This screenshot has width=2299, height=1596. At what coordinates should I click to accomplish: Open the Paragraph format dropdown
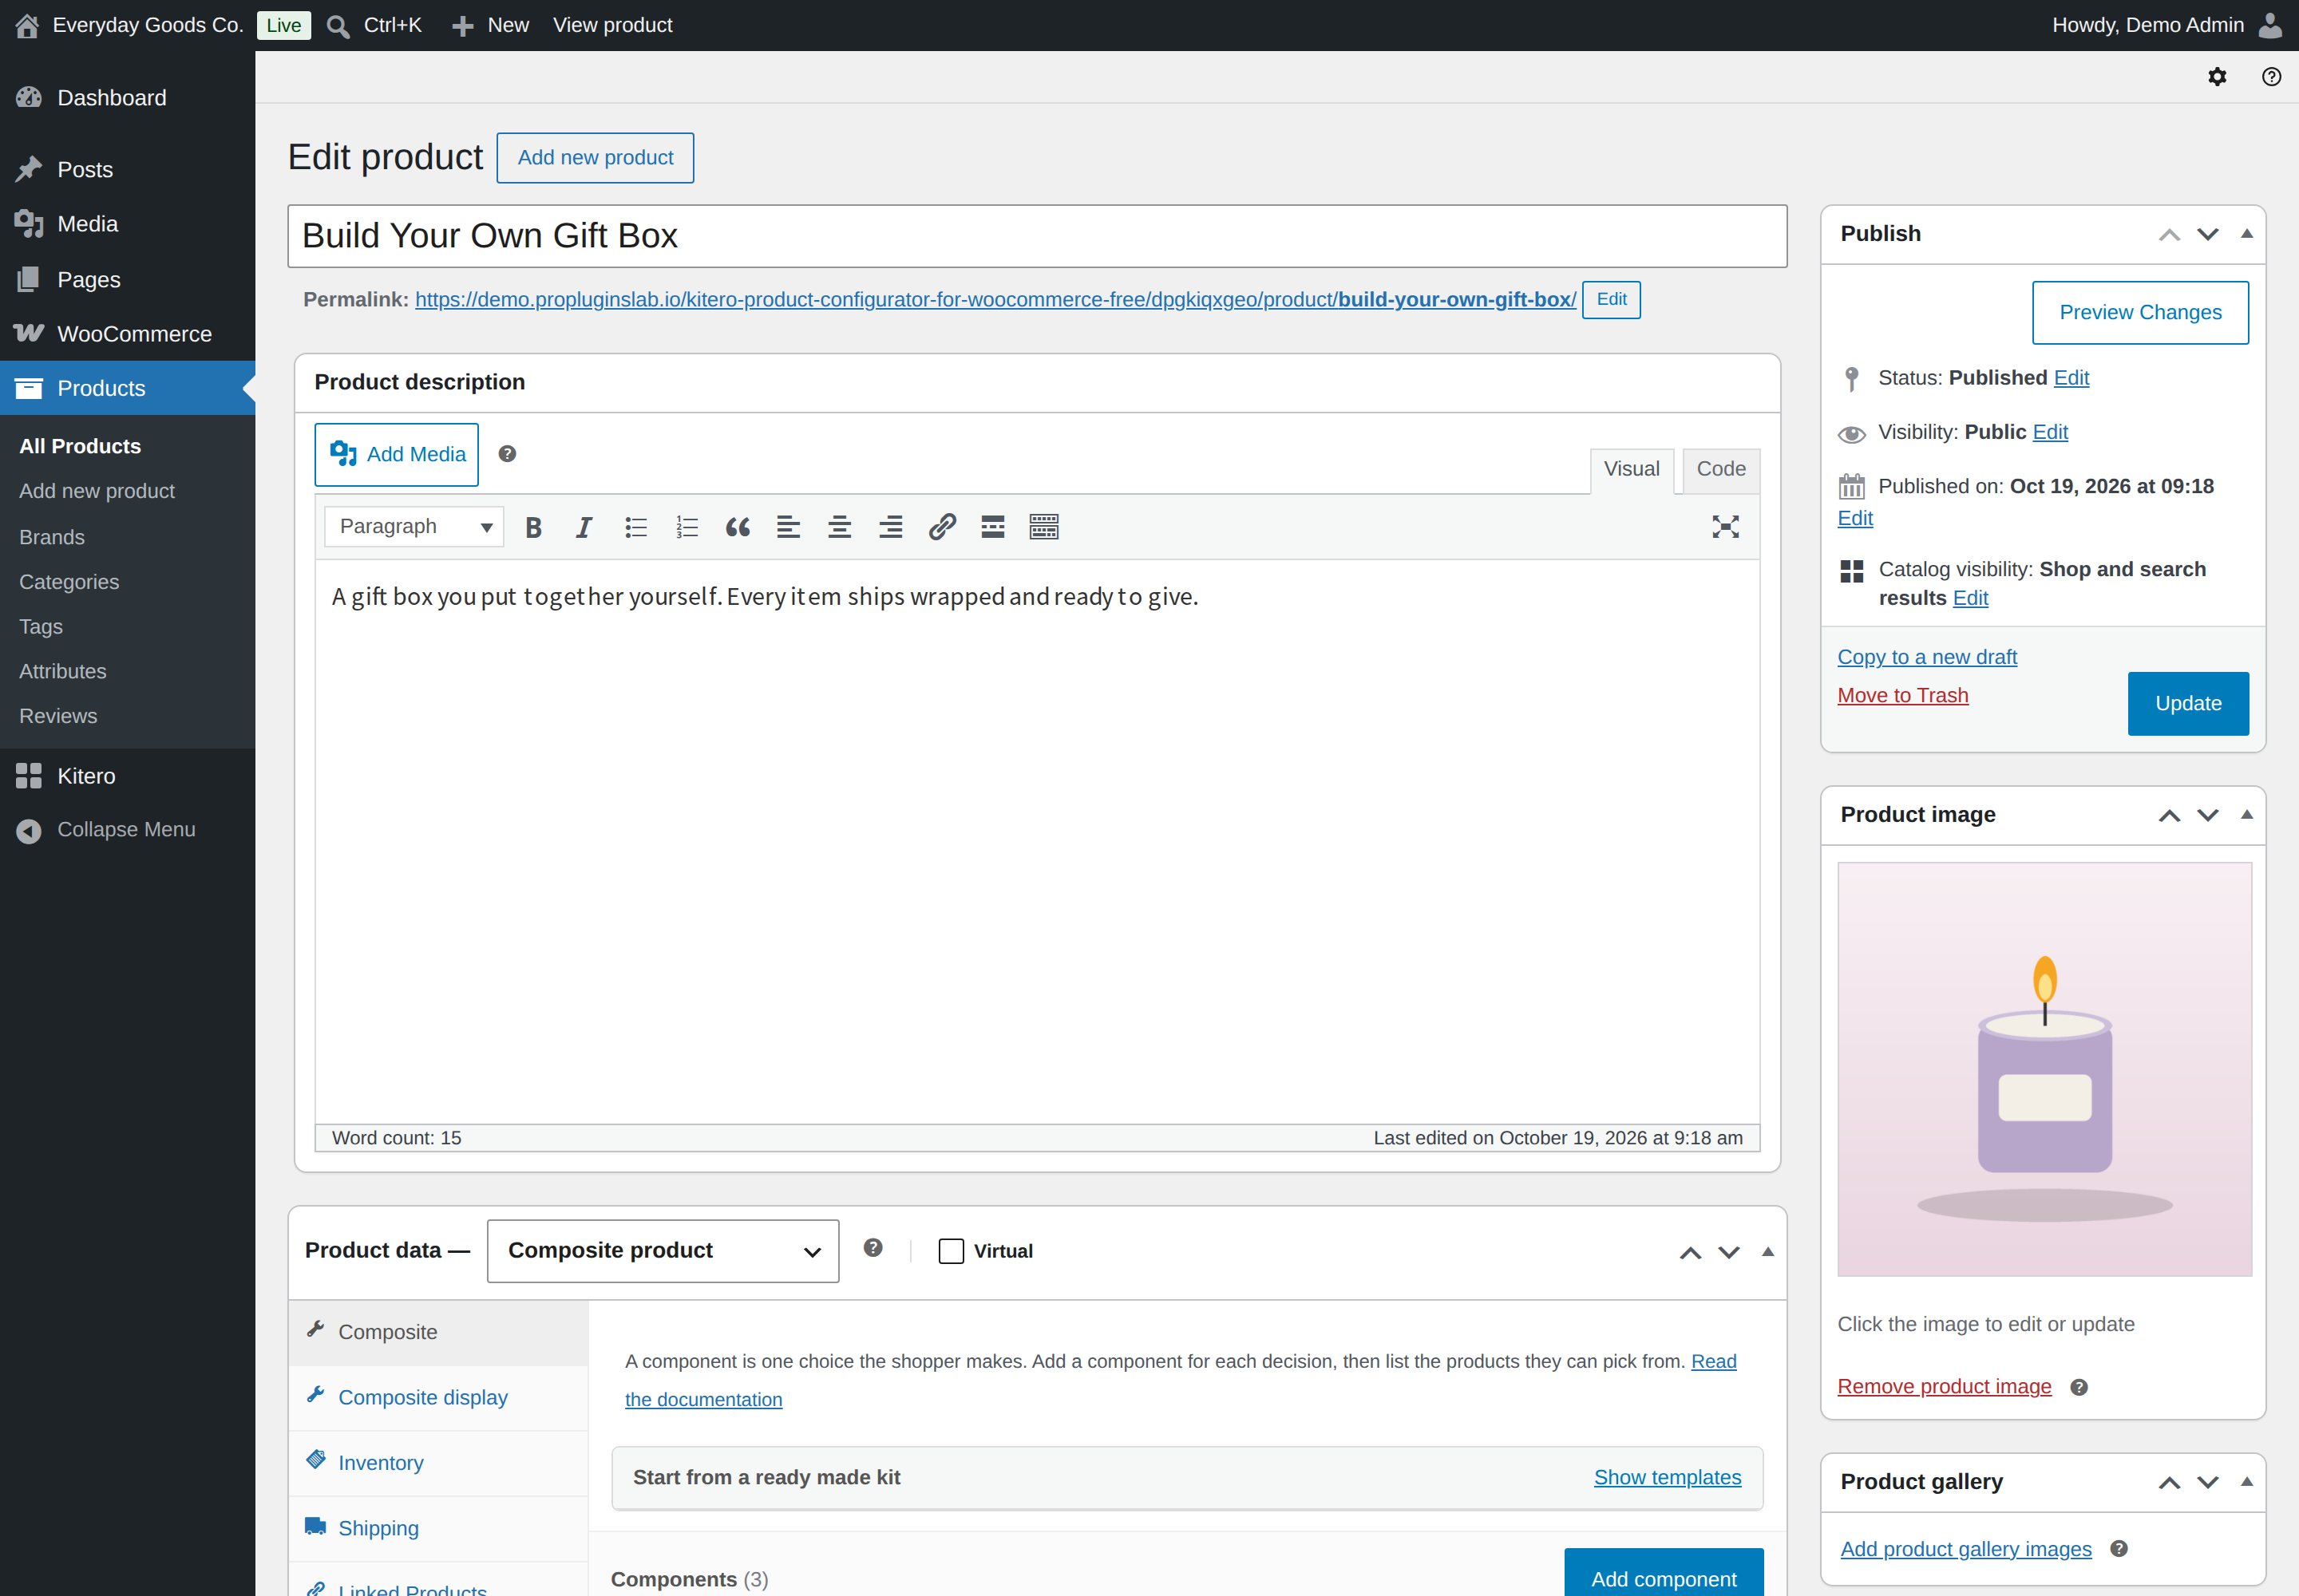click(414, 527)
